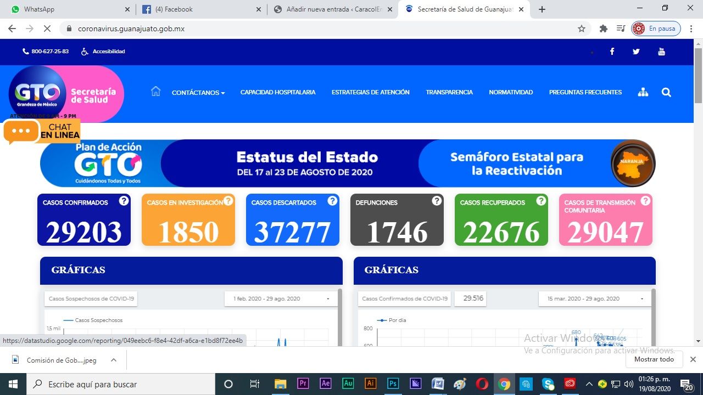Open the date range dropdown 1 feb. 2020 - 29 ago. 2020
Screen dimensions: 703x395
[281, 299]
